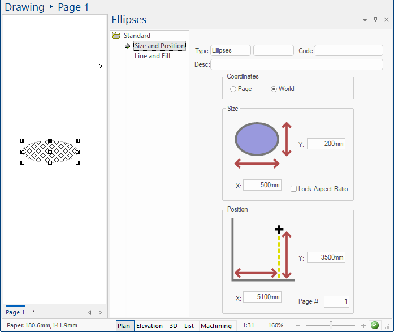
Task: Click the green checkmark status icon
Action: click(x=374, y=325)
